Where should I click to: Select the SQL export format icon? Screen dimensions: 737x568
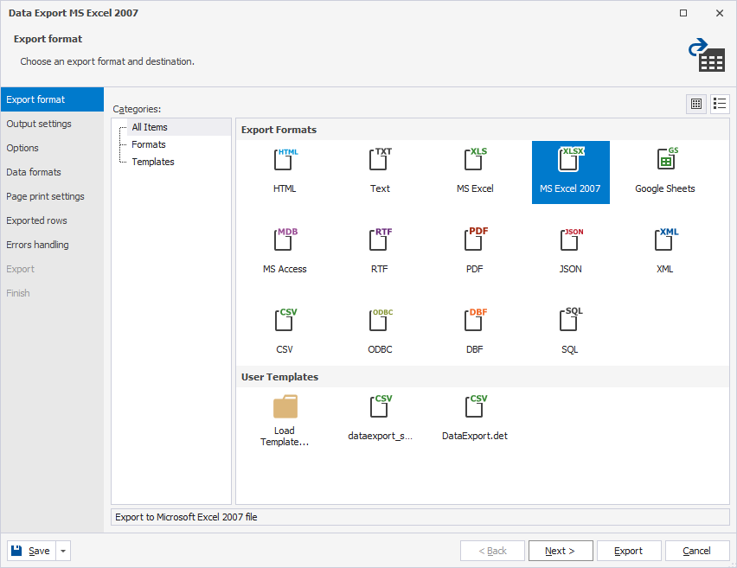pos(570,323)
